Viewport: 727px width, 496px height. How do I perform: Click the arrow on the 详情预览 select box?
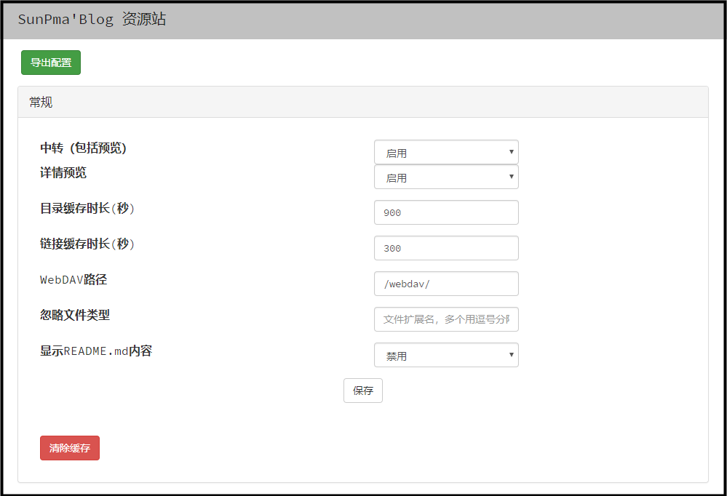point(512,177)
